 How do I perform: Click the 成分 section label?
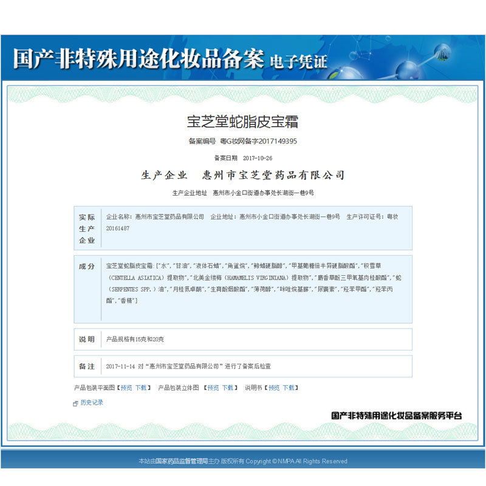87,266
